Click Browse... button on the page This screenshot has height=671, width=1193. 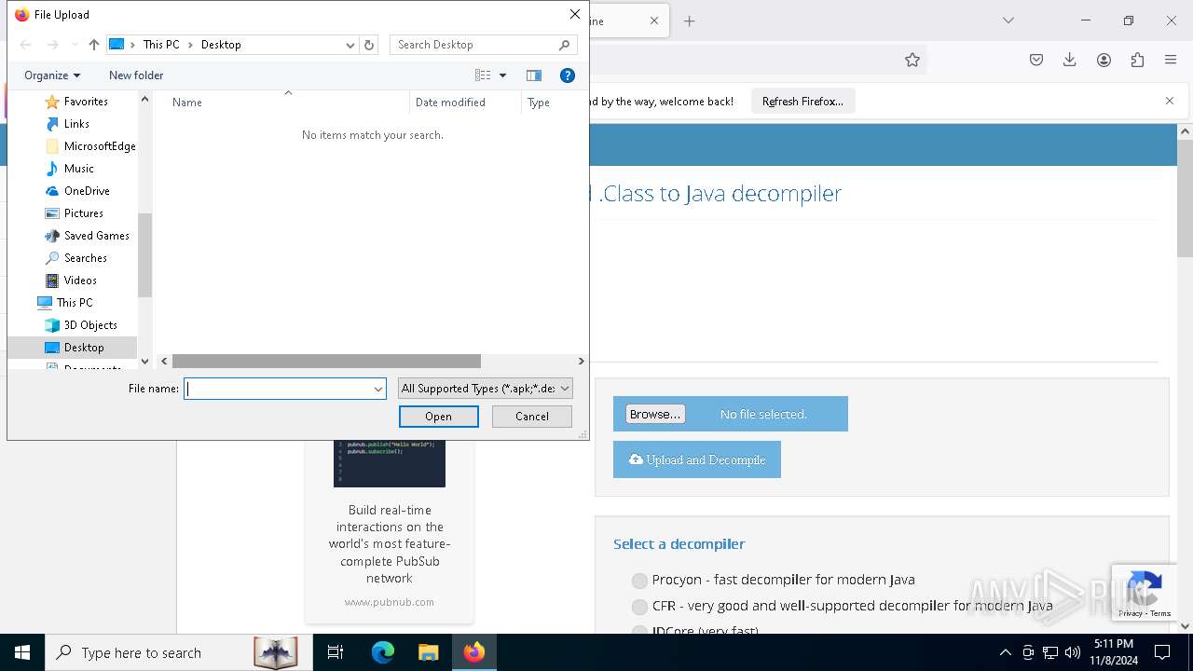(655, 414)
